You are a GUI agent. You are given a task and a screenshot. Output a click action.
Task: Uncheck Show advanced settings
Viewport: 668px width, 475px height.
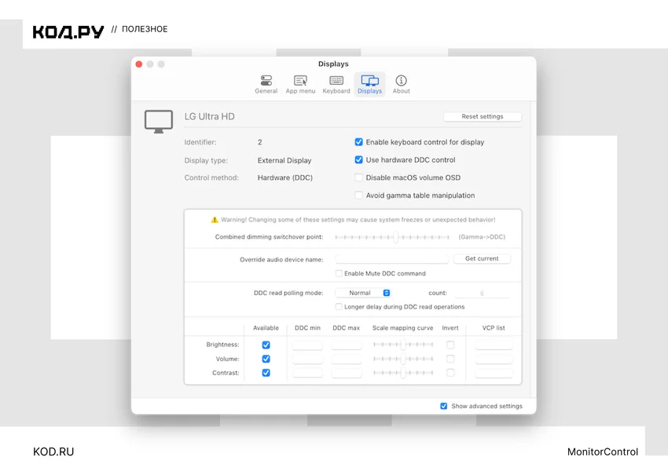(x=443, y=406)
